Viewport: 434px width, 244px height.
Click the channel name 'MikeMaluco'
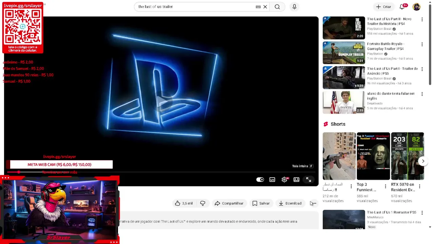pos(375,217)
